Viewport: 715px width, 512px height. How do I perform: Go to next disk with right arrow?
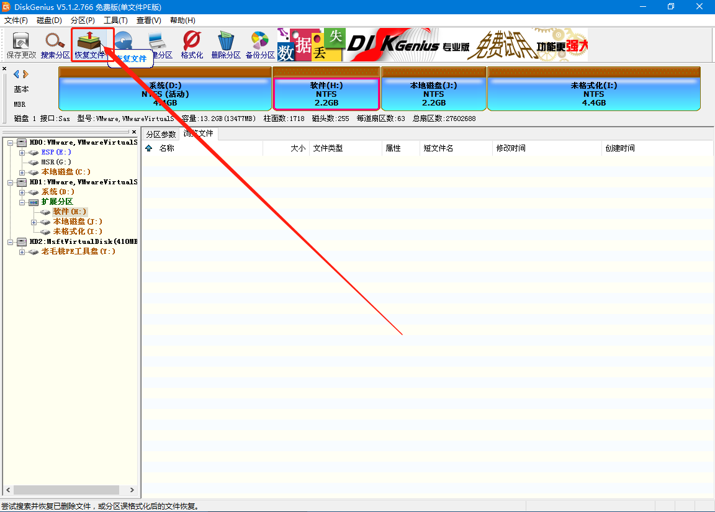click(25, 74)
